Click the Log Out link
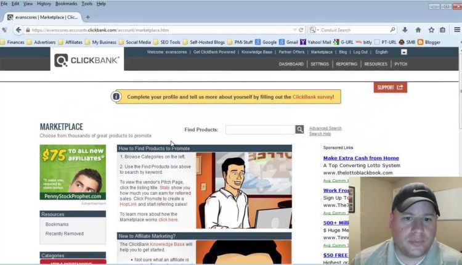Image resolution: width=462 pixels, height=265 pixels. [x=360, y=52]
